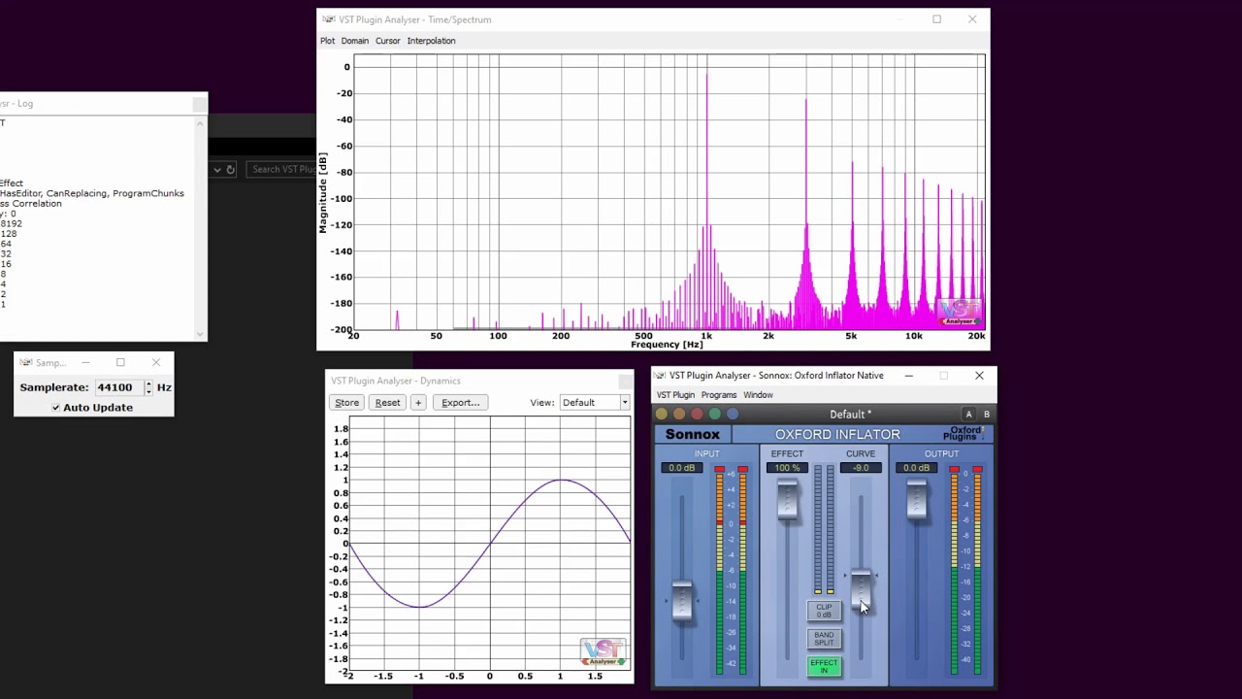Increase samplerate with the up stepper arrow

pyautogui.click(x=148, y=383)
